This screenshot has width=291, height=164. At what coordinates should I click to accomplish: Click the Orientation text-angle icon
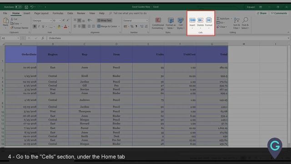point(89,20)
